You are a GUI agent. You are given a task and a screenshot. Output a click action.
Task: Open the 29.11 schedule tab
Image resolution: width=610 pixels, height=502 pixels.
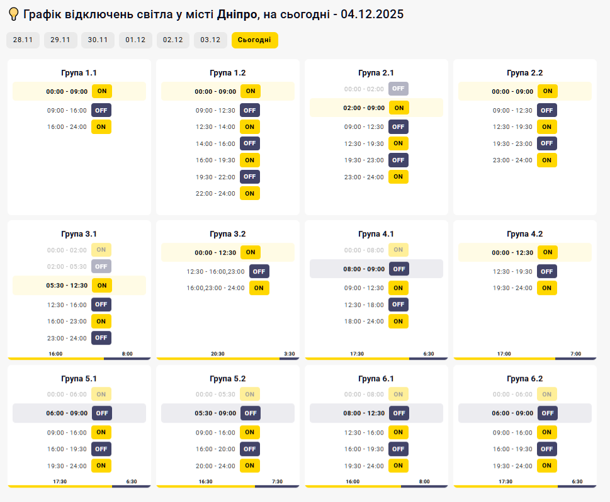coord(60,40)
